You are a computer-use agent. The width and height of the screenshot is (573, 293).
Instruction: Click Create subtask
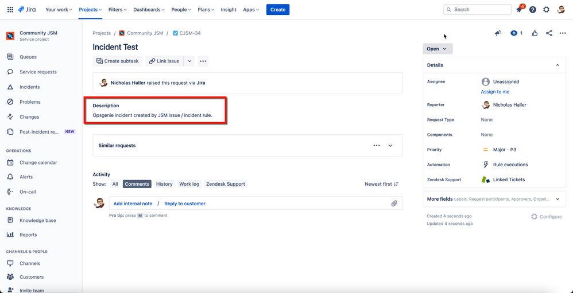[118, 61]
